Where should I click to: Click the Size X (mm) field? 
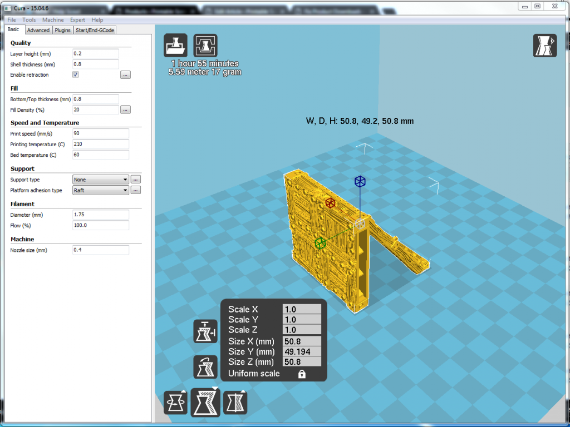302,341
